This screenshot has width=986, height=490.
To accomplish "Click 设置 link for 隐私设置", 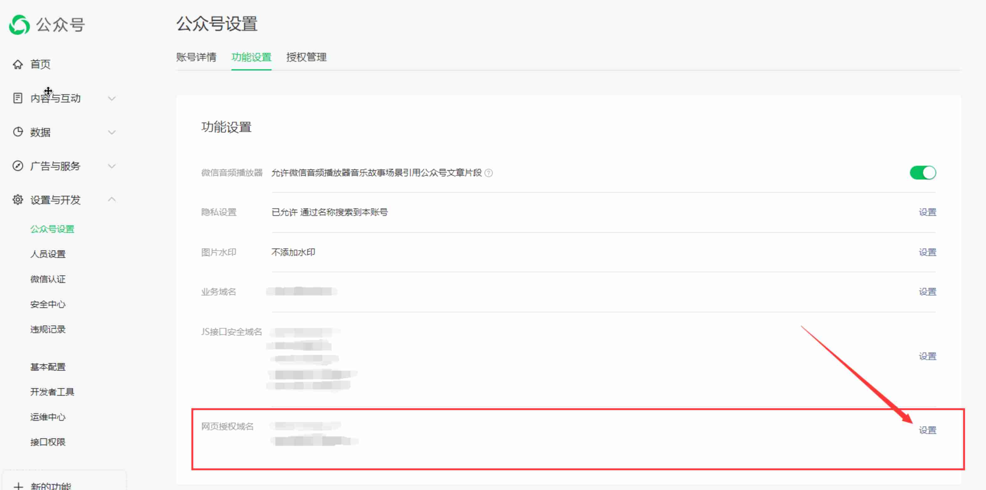I will coord(927,212).
